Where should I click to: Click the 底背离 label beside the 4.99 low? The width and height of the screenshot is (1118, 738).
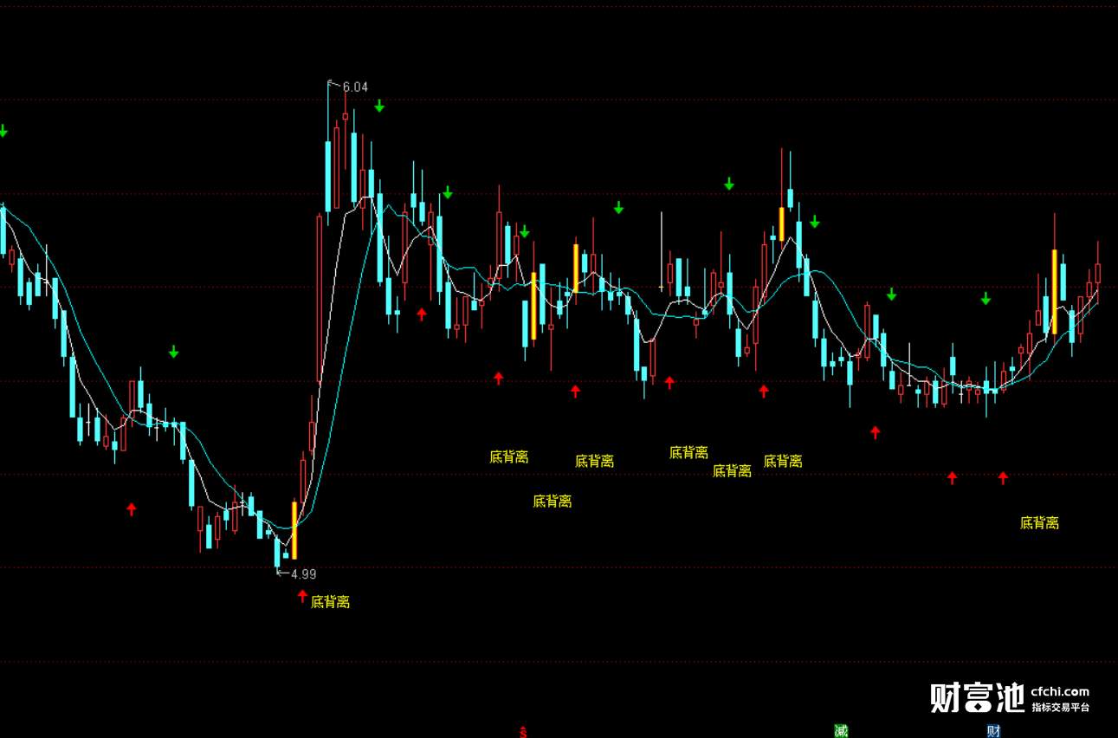[330, 601]
